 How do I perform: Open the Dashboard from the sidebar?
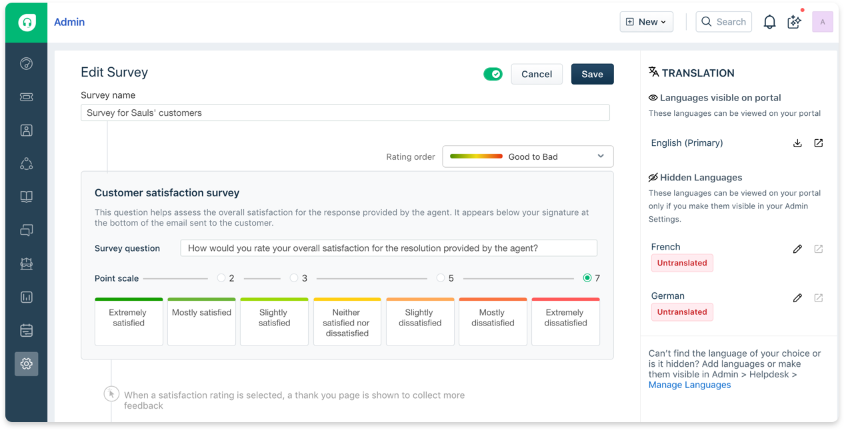(26, 63)
